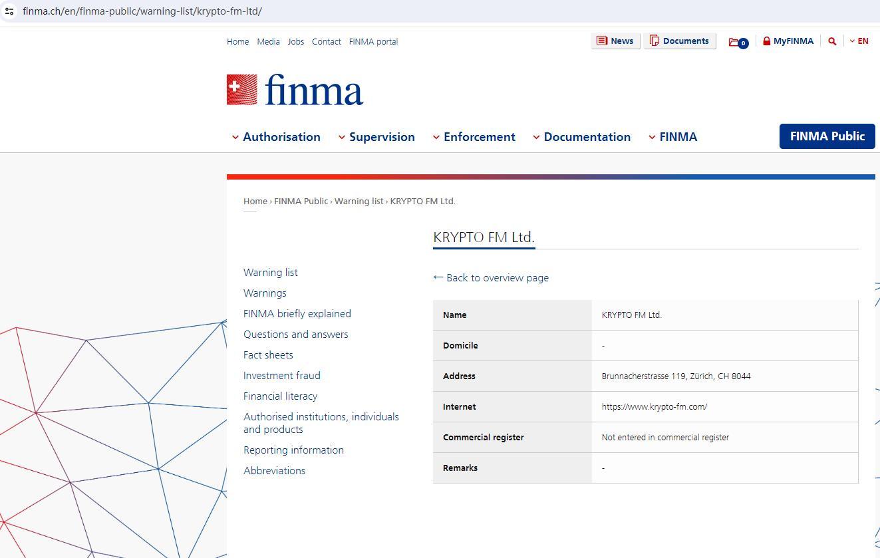The height and width of the screenshot is (558, 880).
Task: Open the FINMA Public tab
Action: point(827,136)
